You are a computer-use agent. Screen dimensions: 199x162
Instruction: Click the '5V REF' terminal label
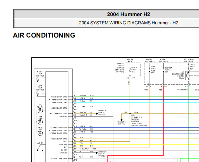tap(64, 150)
